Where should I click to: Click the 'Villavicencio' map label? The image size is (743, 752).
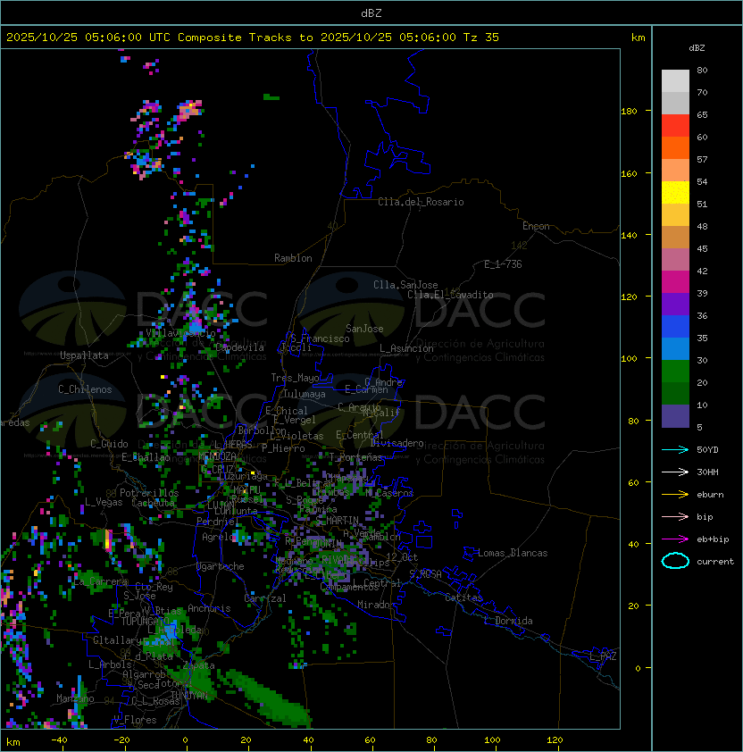coord(180,333)
